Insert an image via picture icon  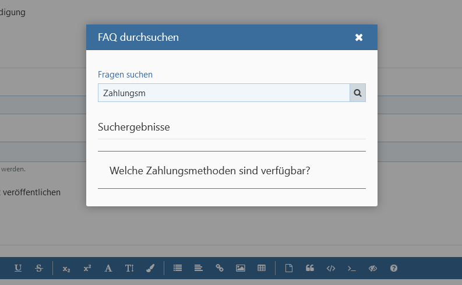pyautogui.click(x=241, y=268)
